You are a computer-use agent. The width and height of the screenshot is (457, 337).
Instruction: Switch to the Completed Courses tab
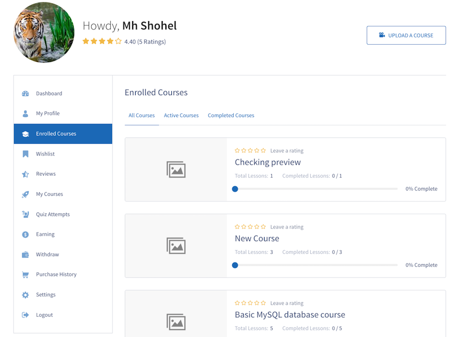231,115
